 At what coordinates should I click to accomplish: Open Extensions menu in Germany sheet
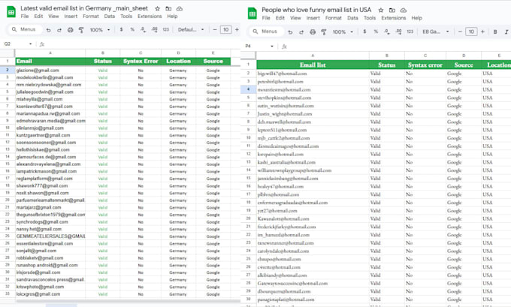(150, 17)
